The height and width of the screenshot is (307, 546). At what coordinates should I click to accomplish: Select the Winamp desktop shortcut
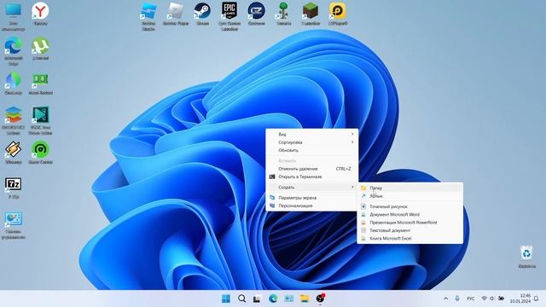point(14,153)
